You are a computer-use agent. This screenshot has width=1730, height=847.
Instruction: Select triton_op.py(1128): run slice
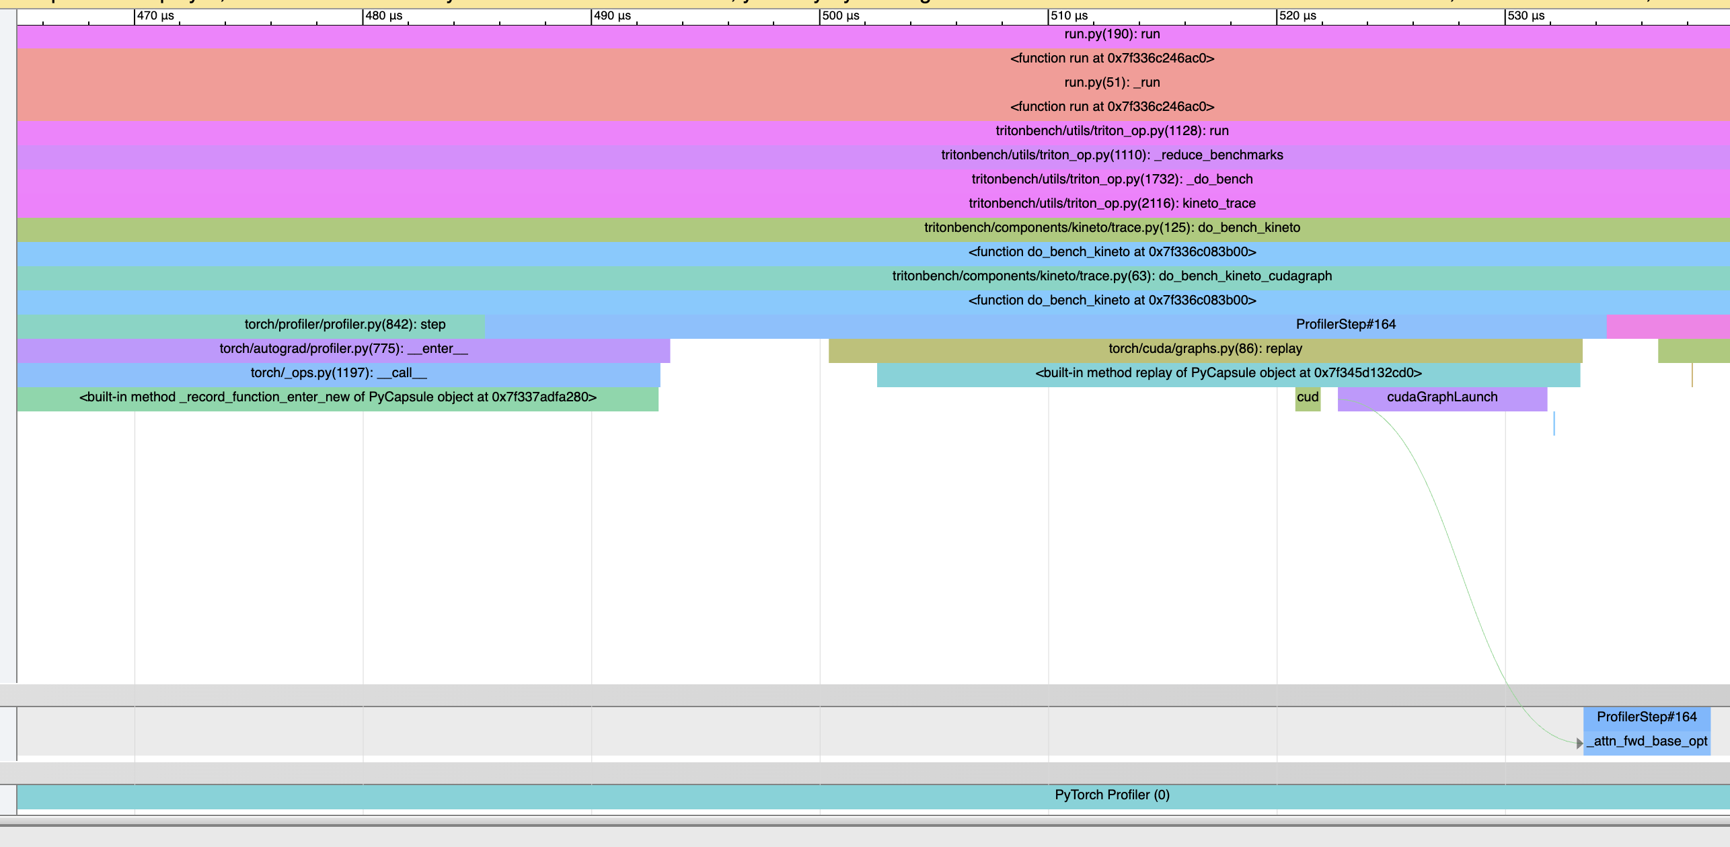tap(1111, 131)
